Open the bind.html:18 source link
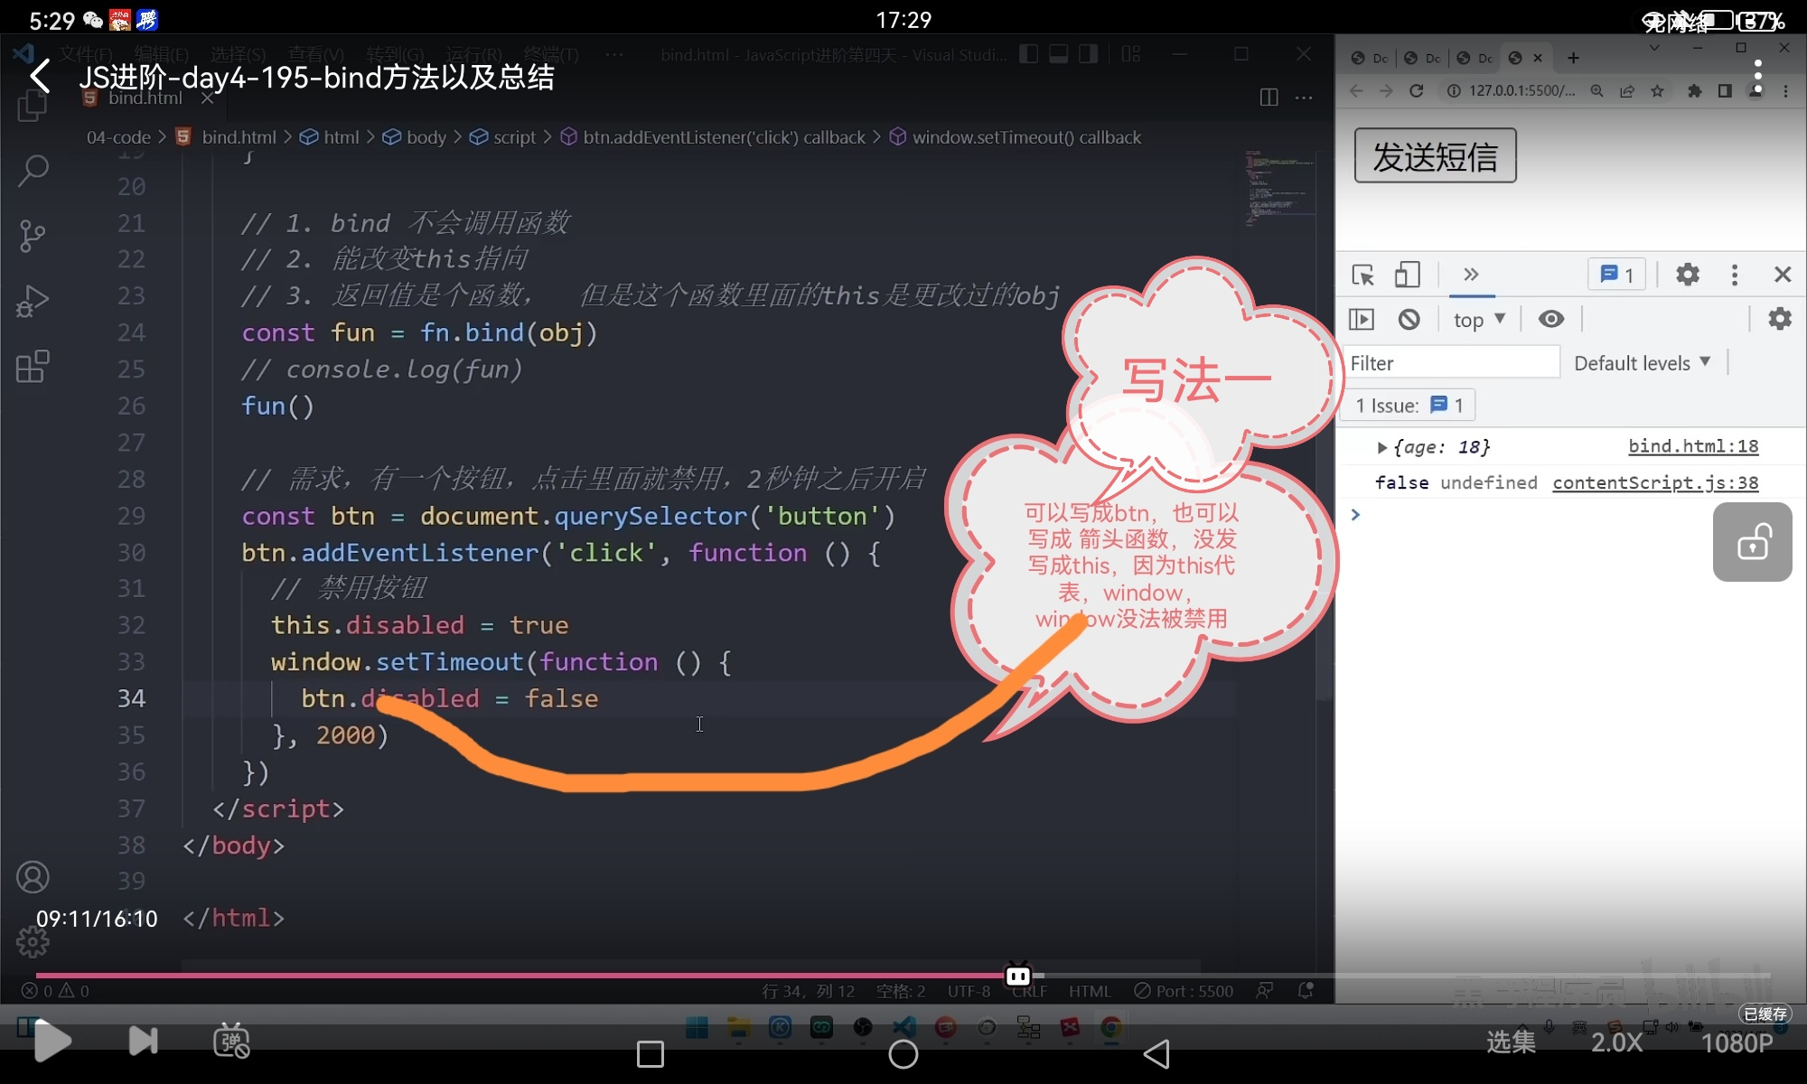Viewport: 1807px width, 1084px height. [1692, 446]
